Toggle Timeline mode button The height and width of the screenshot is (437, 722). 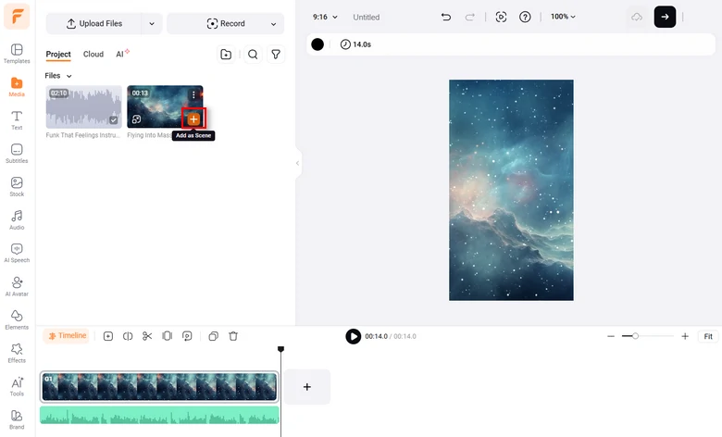[x=68, y=336]
